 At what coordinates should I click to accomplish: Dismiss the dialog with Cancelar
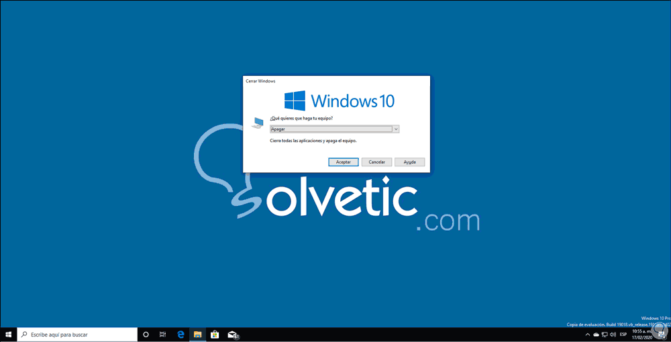click(x=376, y=162)
